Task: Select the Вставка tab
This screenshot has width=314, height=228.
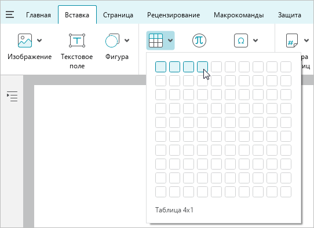Action: pos(77,15)
